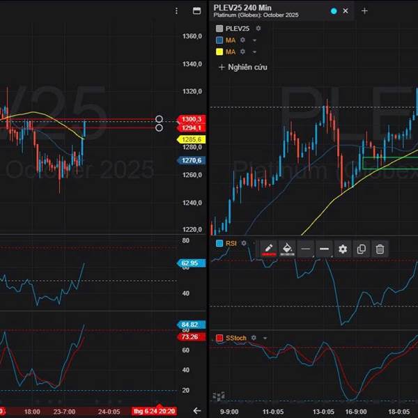Viewport: 418px width, 418px height.
Task: Choose the thin line style option
Action: 306,249
